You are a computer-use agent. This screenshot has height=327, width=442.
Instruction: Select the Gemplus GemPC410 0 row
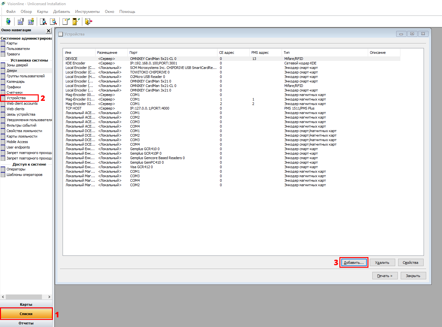tap(232, 162)
